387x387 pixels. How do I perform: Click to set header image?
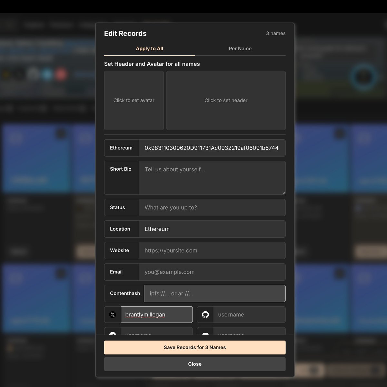[x=226, y=101]
